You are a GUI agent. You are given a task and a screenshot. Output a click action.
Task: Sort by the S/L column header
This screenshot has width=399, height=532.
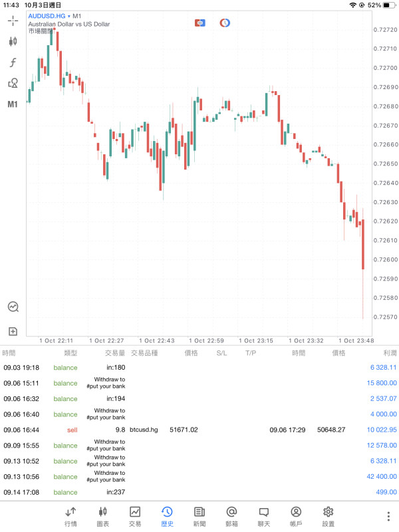(221, 353)
